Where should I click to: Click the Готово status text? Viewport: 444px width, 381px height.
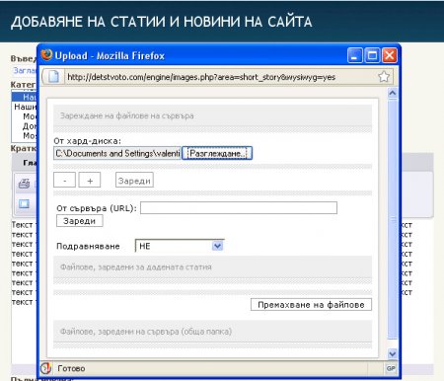tap(71, 368)
